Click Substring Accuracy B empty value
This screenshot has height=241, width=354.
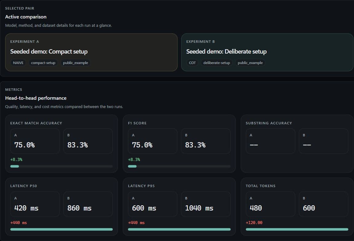(307, 145)
